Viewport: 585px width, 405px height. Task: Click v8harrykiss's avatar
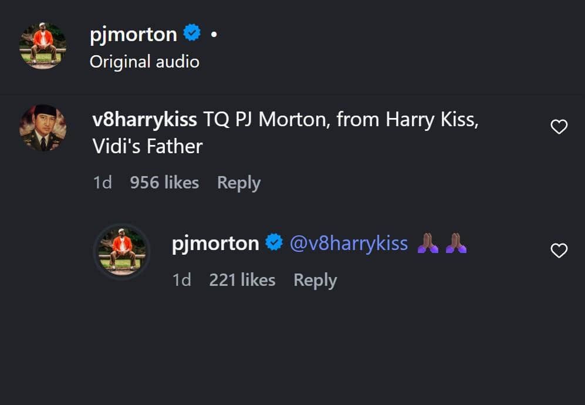coord(42,127)
